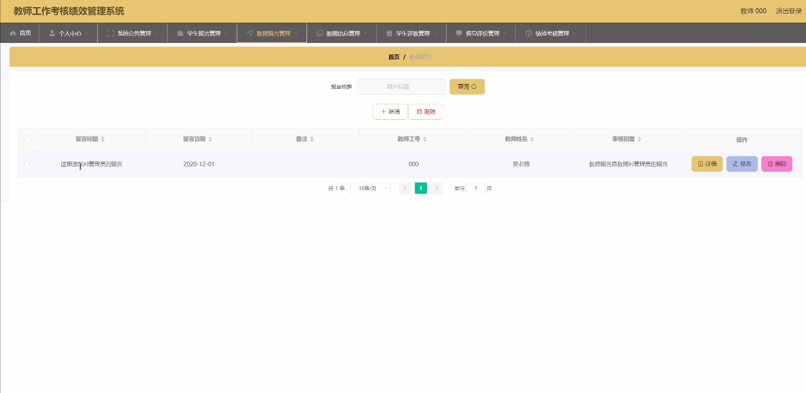This screenshot has width=806, height=393.
Task: Click the 教师工作考核绩效管理系统 title
Action: point(69,11)
